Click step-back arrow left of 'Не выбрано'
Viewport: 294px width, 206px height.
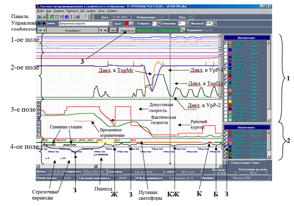tap(45, 30)
